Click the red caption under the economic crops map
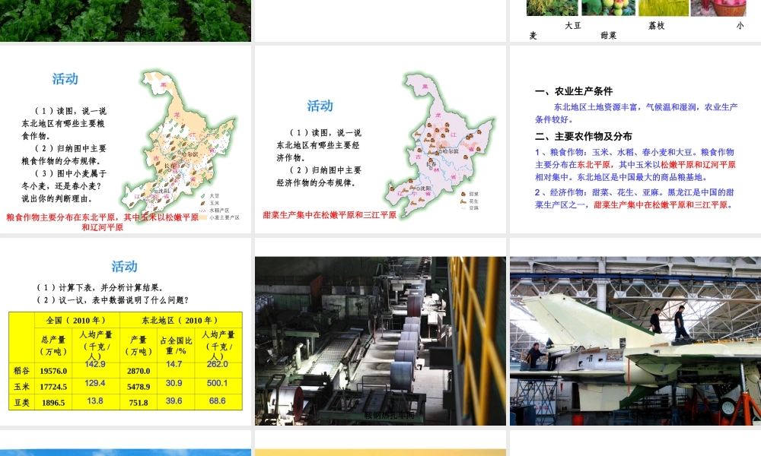Image resolution: width=761 pixels, height=456 pixels. [330, 214]
